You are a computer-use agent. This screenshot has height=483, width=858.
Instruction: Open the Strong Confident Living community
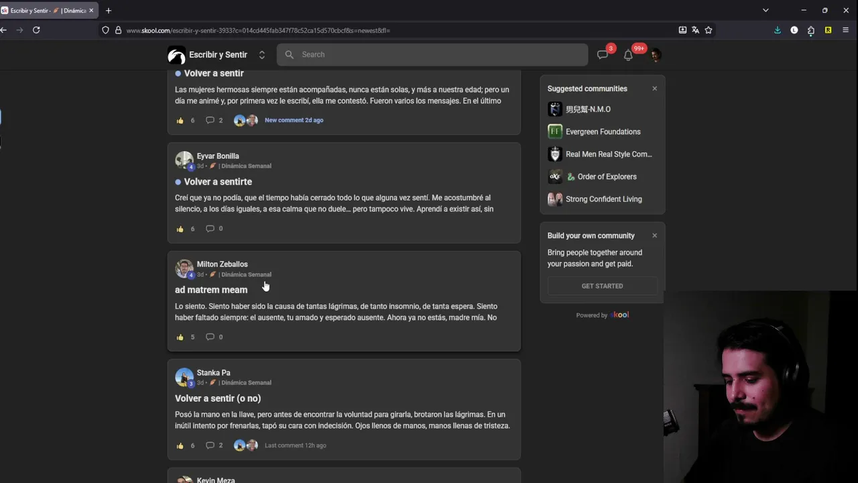[603, 199]
